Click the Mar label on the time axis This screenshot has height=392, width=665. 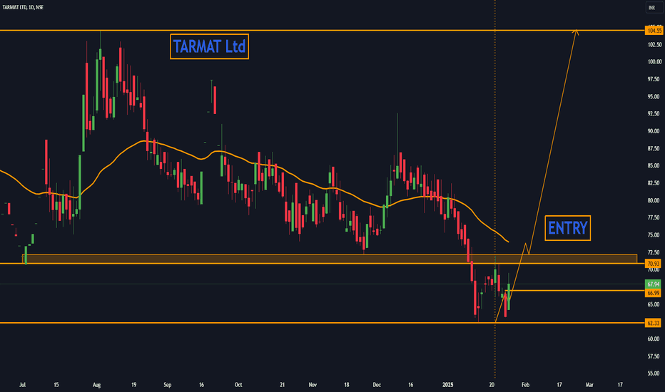coord(589,385)
